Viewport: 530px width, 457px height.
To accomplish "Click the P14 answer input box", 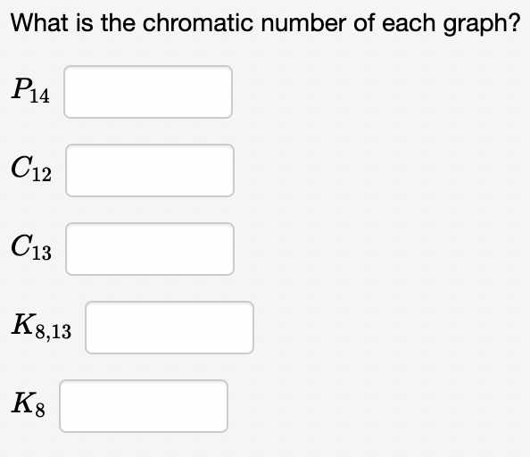I will [x=148, y=92].
